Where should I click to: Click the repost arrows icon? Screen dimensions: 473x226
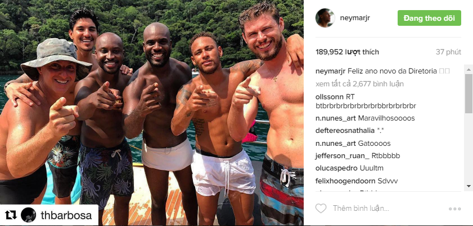tap(11, 215)
